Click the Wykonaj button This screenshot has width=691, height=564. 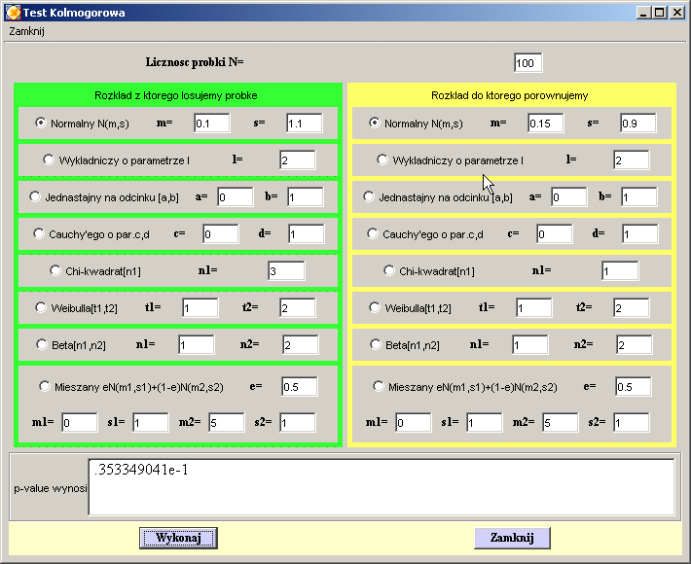pyautogui.click(x=178, y=538)
